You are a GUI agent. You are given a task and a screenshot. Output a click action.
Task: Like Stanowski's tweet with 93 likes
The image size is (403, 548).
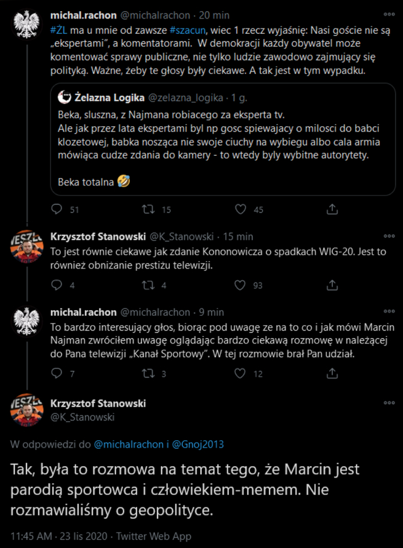click(x=242, y=285)
